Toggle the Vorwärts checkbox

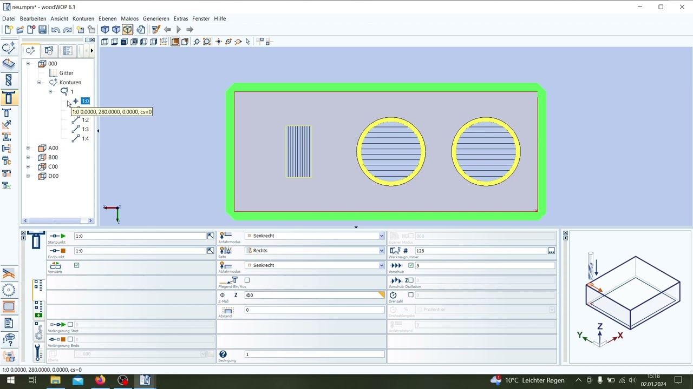(76, 265)
